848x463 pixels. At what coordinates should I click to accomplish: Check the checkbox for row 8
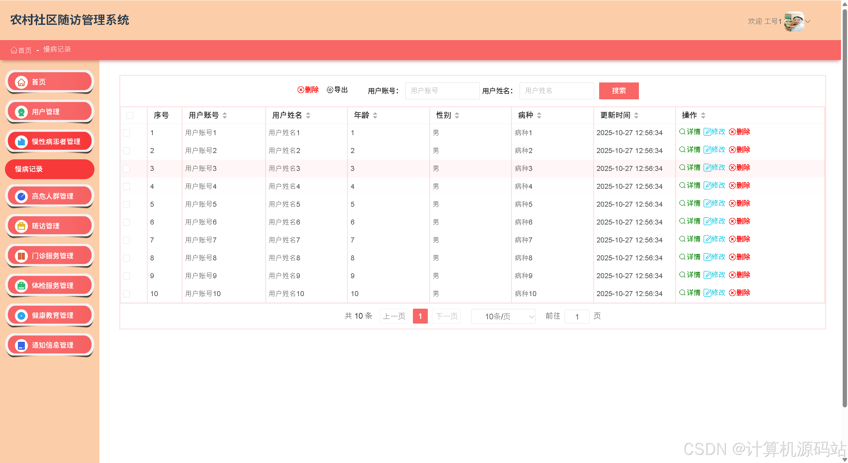pyautogui.click(x=126, y=258)
